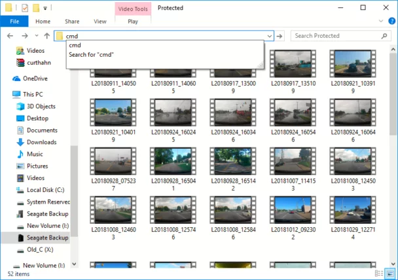Click file list scroll down arrow
398x280 pixels.
393,264
